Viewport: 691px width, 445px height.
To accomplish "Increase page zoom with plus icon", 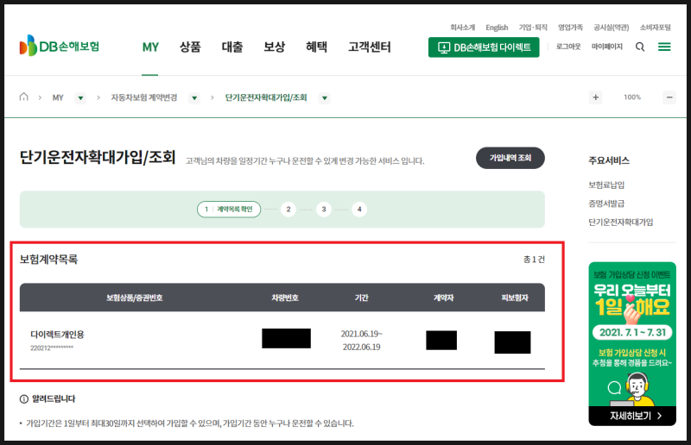I will 595,97.
